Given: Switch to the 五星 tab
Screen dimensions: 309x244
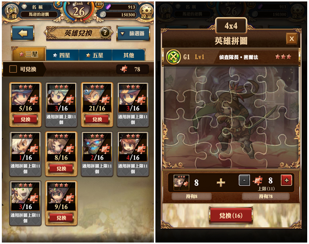Looking at the screenshot, I should click(x=95, y=55).
